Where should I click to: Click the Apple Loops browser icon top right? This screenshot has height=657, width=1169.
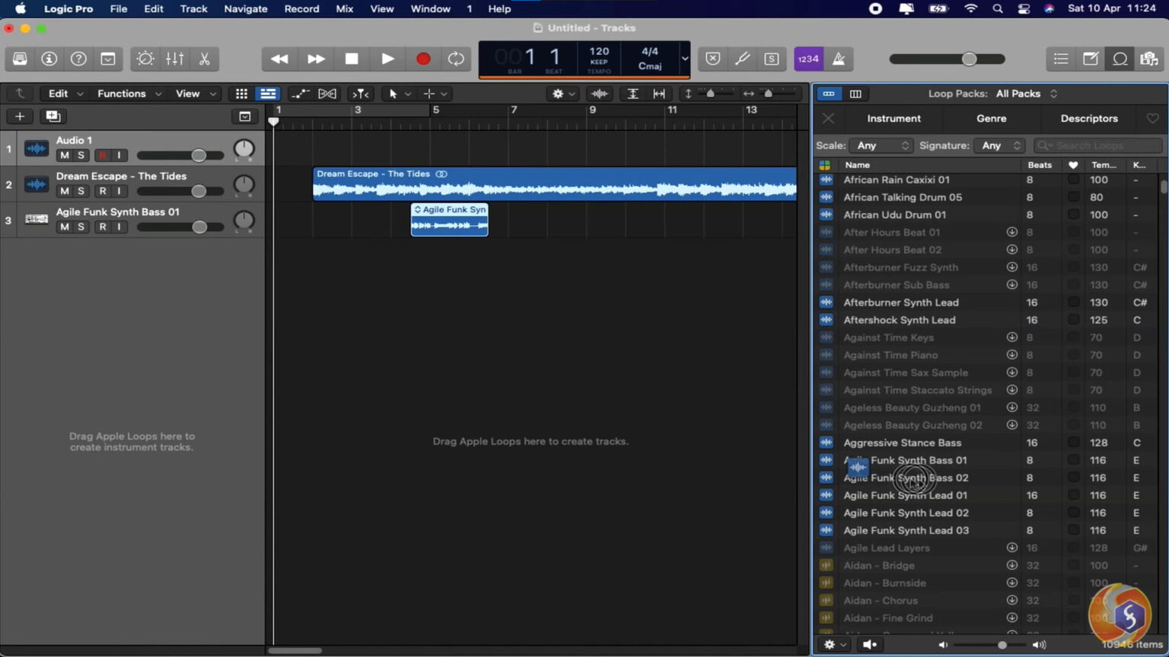pyautogui.click(x=1120, y=59)
